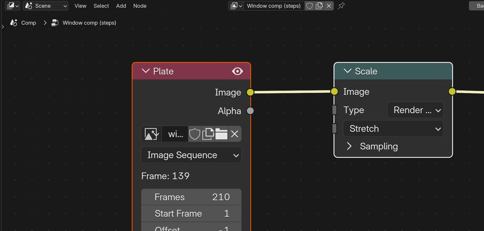Click the image name field 'wi...'
This screenshot has height=231, width=484.
coord(175,134)
